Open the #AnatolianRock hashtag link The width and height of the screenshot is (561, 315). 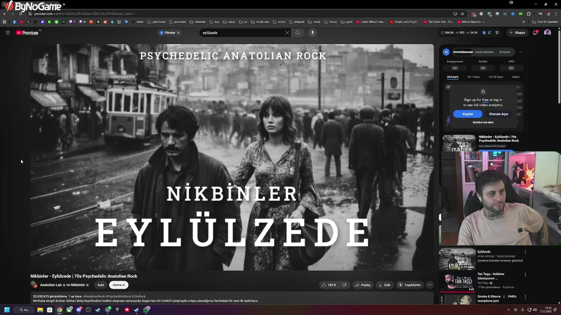pos(94,296)
